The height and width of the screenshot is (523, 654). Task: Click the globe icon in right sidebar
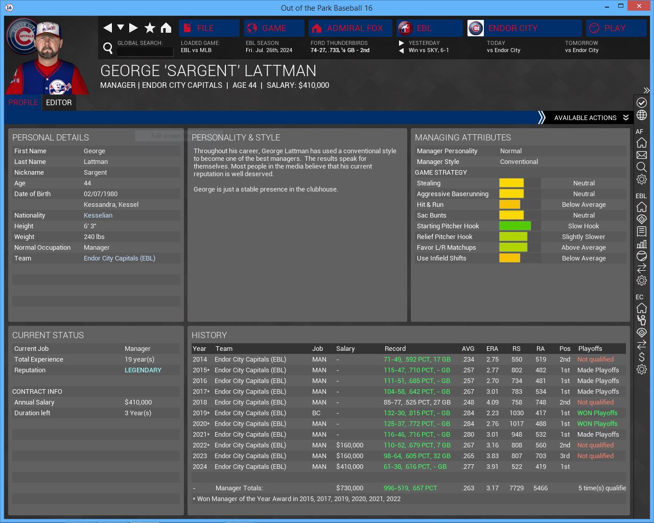642,115
